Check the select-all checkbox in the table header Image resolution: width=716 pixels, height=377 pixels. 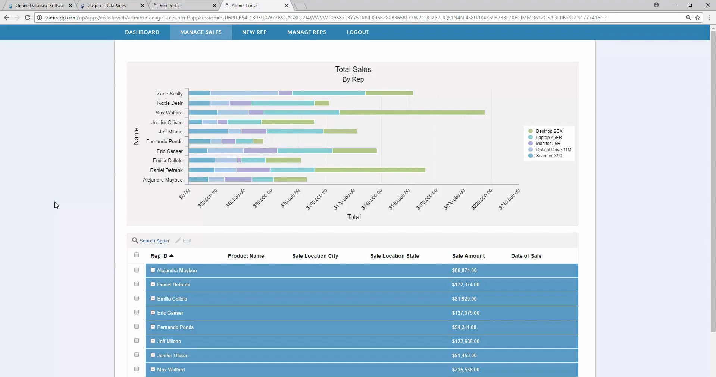click(x=137, y=255)
